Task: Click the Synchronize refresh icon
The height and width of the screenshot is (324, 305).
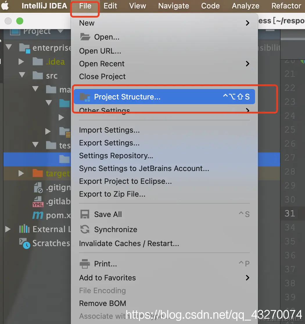Action: [85, 229]
